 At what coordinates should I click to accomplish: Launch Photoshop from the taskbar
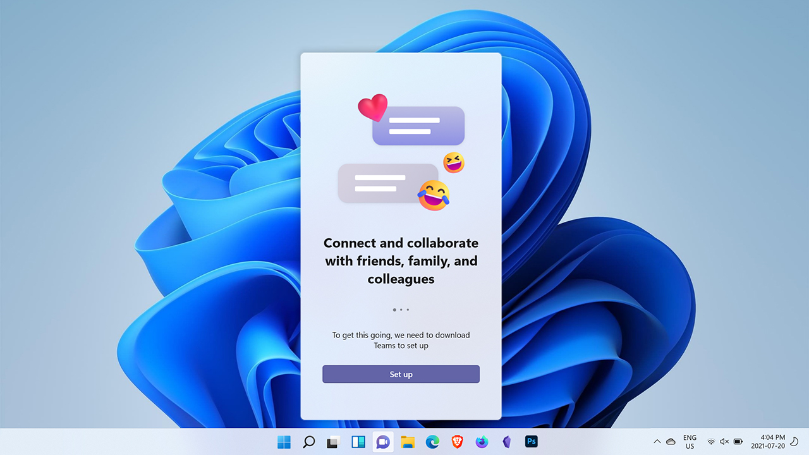click(x=531, y=442)
